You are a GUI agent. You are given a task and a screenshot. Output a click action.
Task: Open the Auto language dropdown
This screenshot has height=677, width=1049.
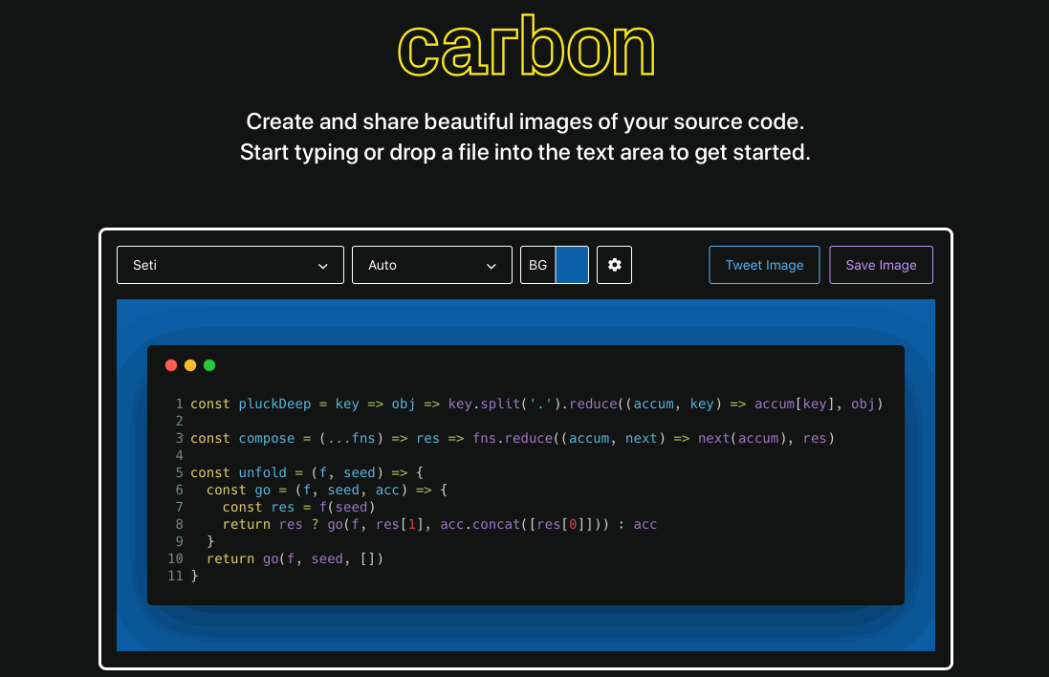tap(431, 265)
